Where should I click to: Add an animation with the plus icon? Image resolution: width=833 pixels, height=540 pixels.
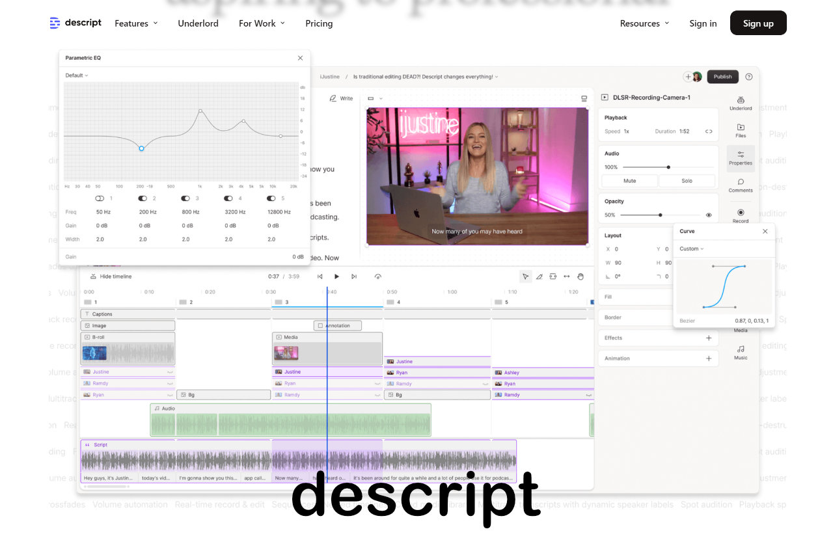click(709, 358)
